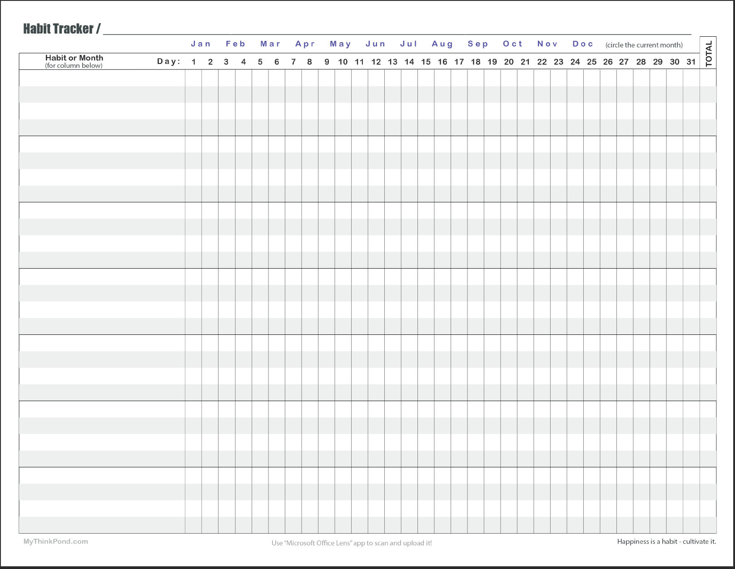Click day number 8 header

point(310,62)
